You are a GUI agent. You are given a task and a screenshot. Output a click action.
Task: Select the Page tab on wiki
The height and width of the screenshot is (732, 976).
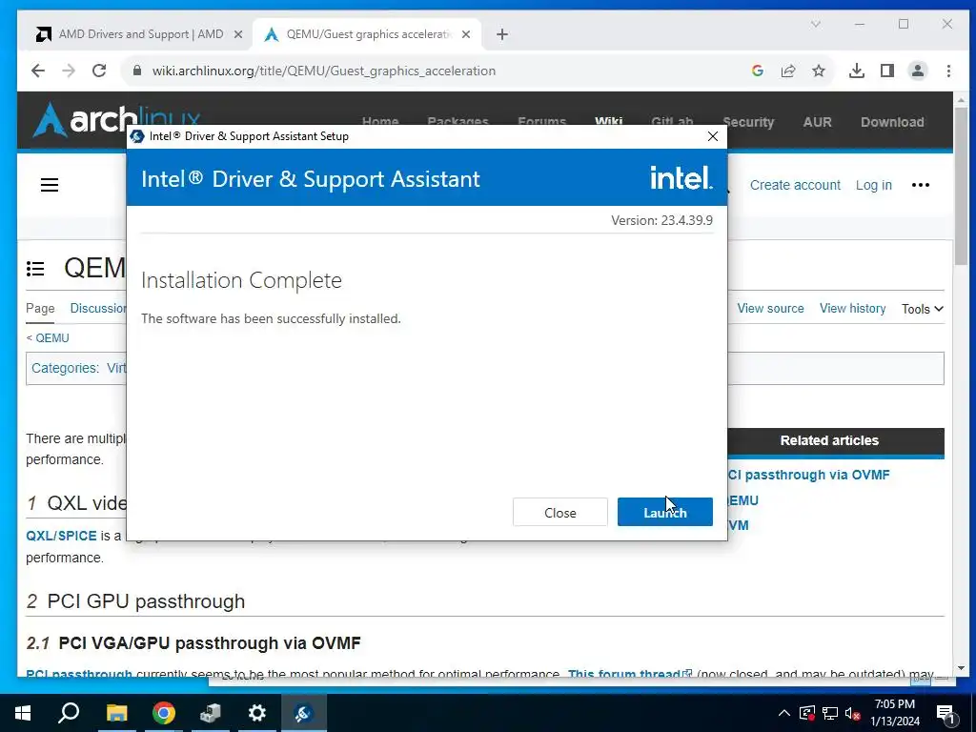[x=40, y=308]
